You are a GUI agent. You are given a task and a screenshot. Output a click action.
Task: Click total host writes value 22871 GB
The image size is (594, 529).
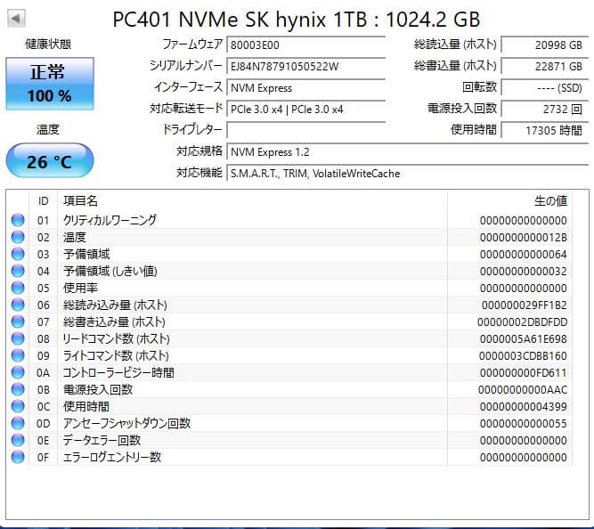coord(545,66)
